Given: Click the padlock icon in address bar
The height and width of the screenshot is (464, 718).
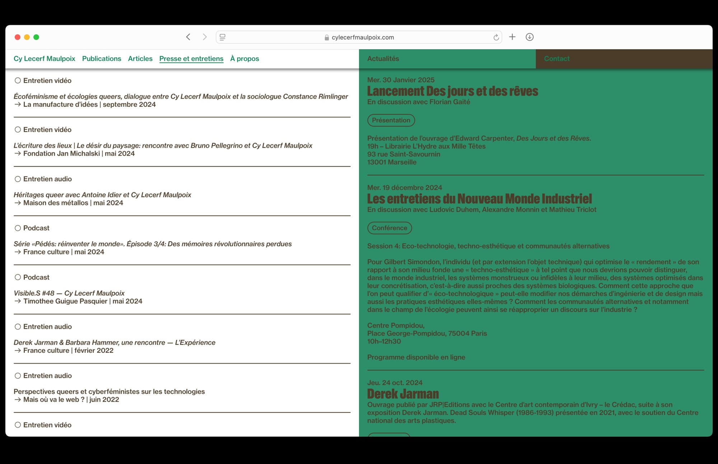Looking at the screenshot, I should 327,37.
